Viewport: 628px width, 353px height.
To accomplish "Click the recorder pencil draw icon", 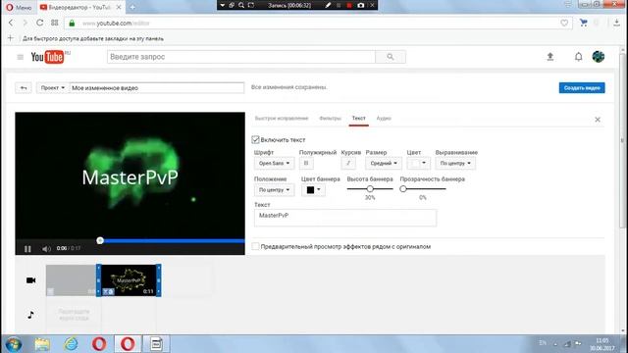I will click(x=328, y=5).
